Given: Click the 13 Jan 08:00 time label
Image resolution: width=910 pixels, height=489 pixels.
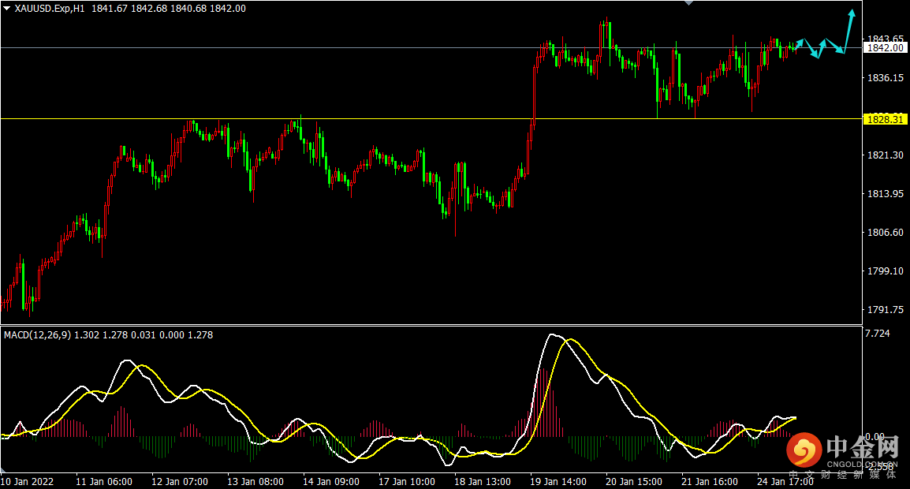Looking at the screenshot, I should (255, 481).
